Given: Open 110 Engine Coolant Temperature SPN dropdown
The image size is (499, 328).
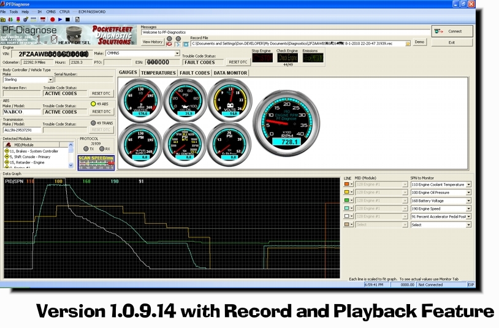Looking at the screenshot, I should point(468,185).
